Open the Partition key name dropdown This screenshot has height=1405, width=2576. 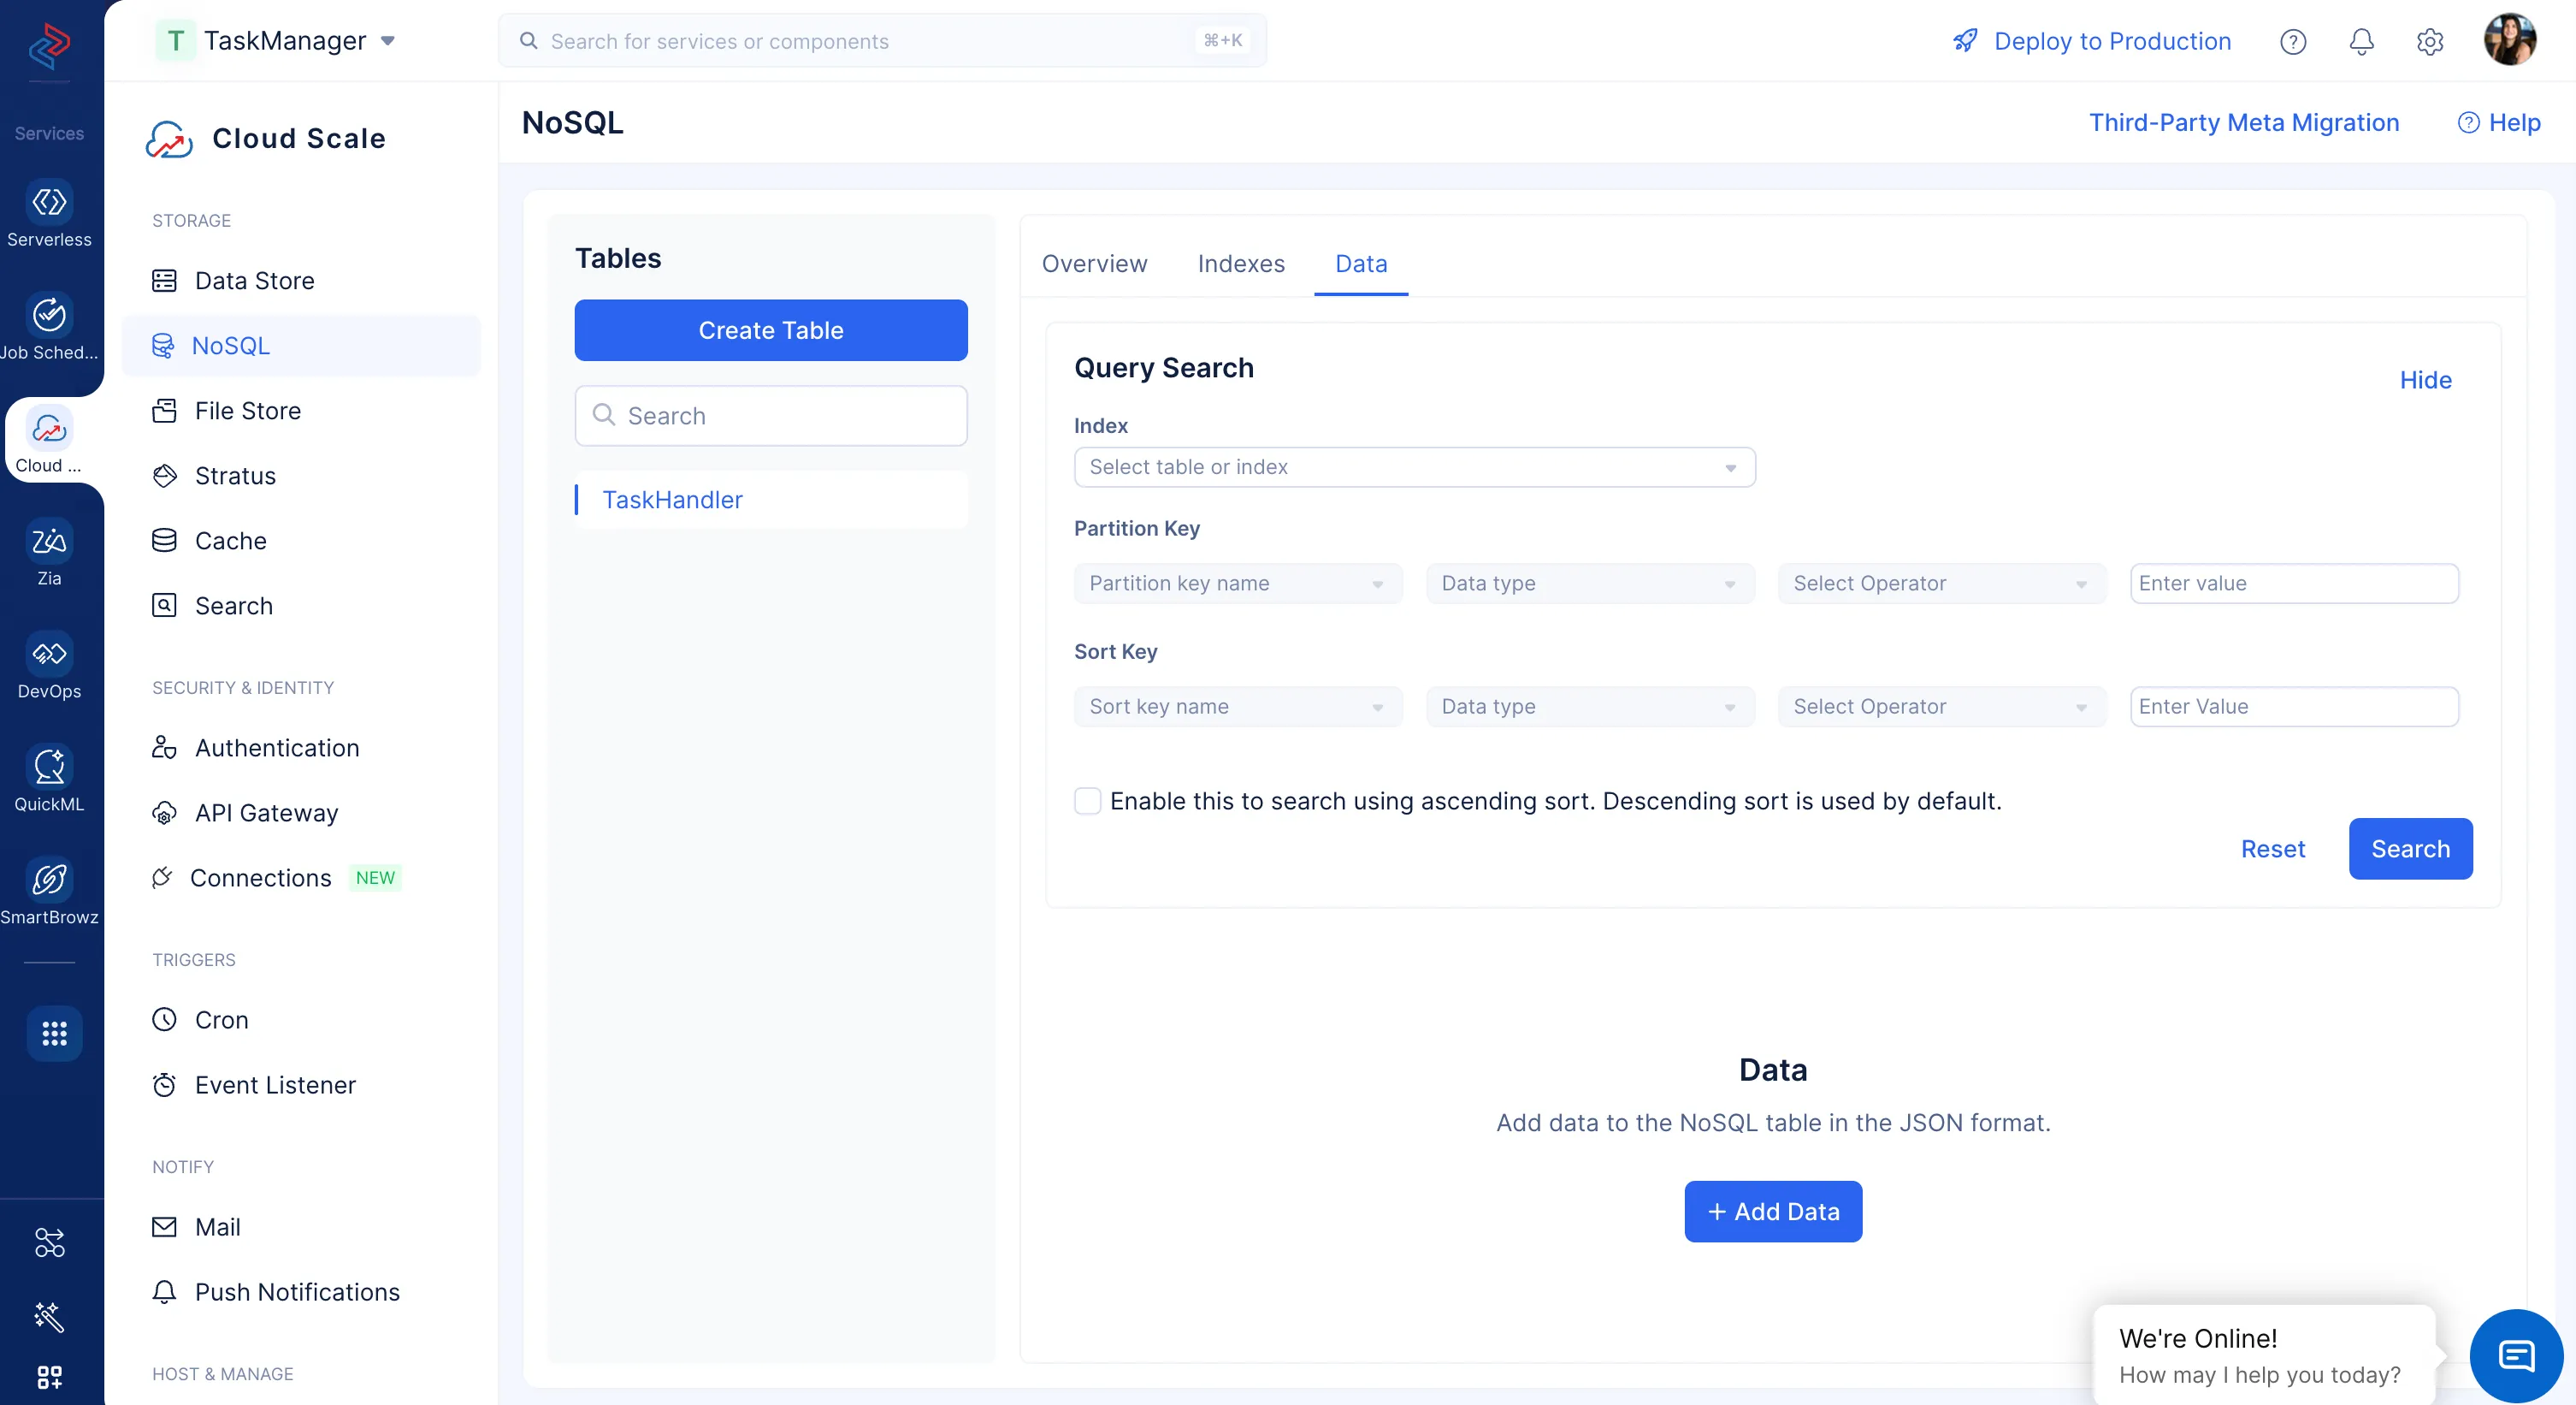pyautogui.click(x=1237, y=584)
